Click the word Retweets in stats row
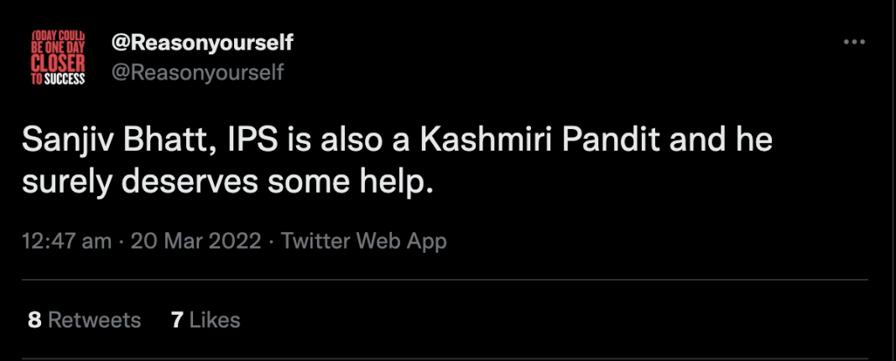The image size is (896, 361). click(94, 319)
